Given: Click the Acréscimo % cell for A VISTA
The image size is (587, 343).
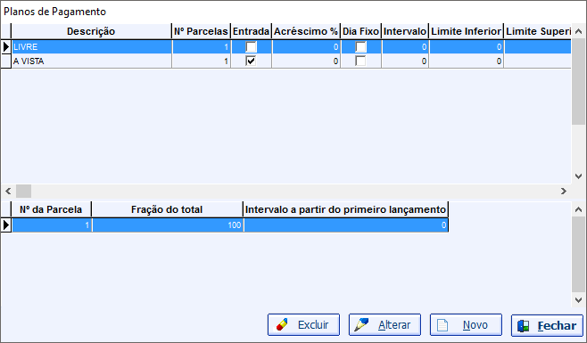Looking at the screenshot, I should [x=306, y=61].
